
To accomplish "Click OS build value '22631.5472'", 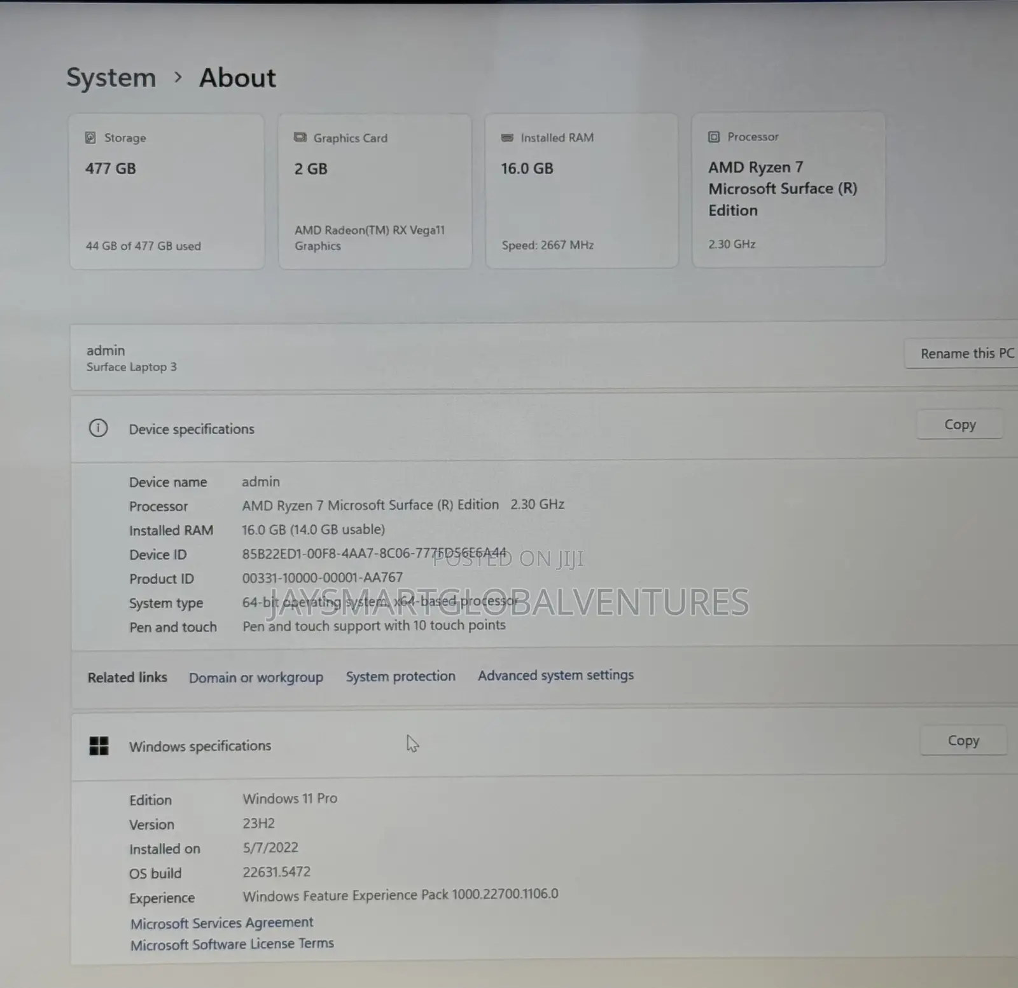I will coord(276,872).
